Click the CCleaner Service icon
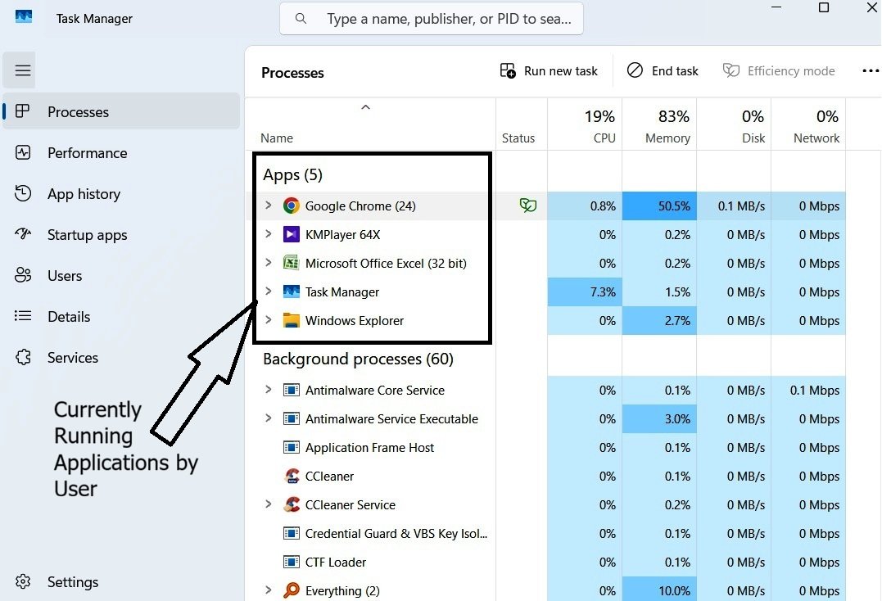Viewport: 882px width, 601px height. tap(292, 505)
